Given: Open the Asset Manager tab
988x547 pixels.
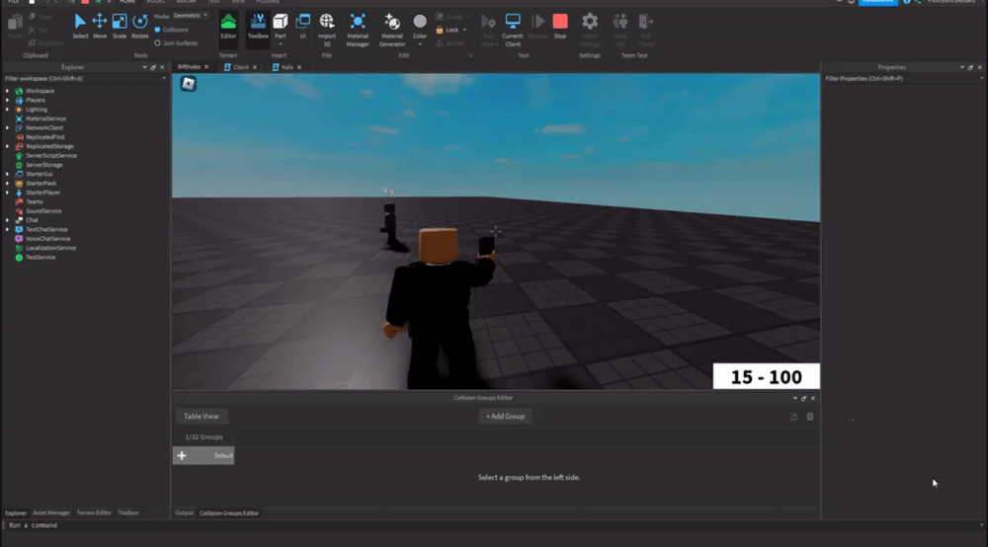Looking at the screenshot, I should pos(51,513).
